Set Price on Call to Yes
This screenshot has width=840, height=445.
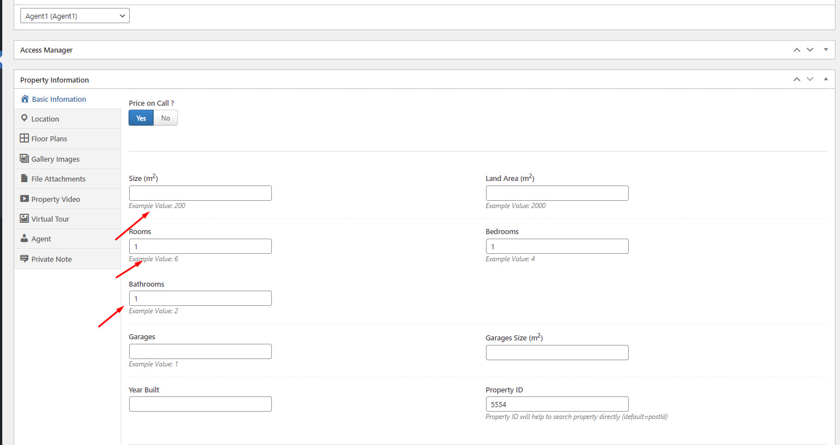[141, 118]
